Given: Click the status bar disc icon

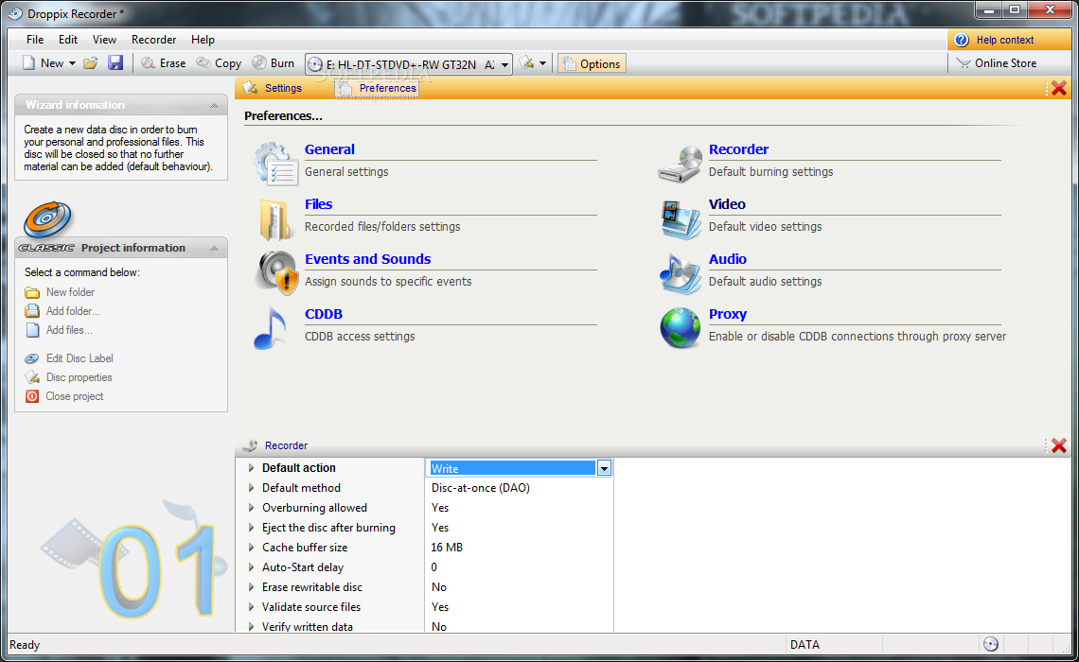Looking at the screenshot, I should [990, 644].
